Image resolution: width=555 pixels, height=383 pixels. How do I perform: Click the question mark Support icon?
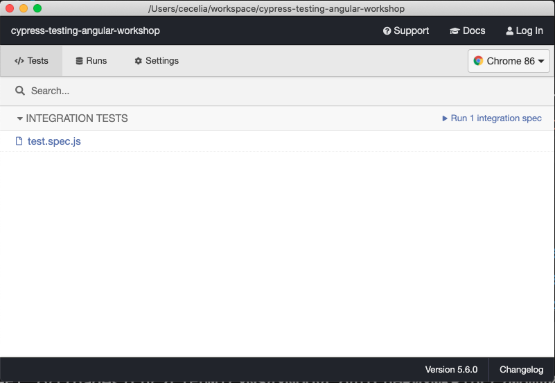(x=387, y=30)
